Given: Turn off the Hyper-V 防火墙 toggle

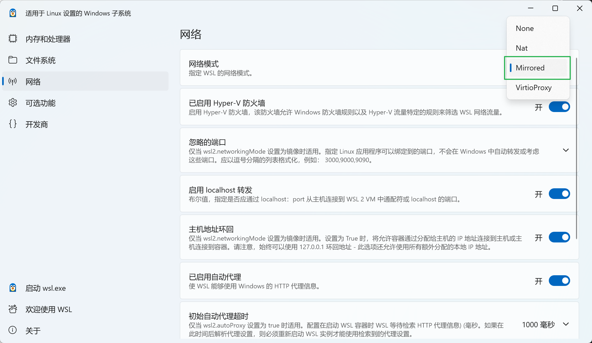Looking at the screenshot, I should pyautogui.click(x=559, y=107).
